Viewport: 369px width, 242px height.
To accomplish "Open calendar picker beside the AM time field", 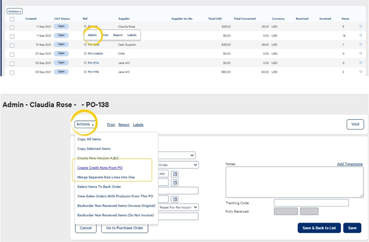I will tap(174, 174).
